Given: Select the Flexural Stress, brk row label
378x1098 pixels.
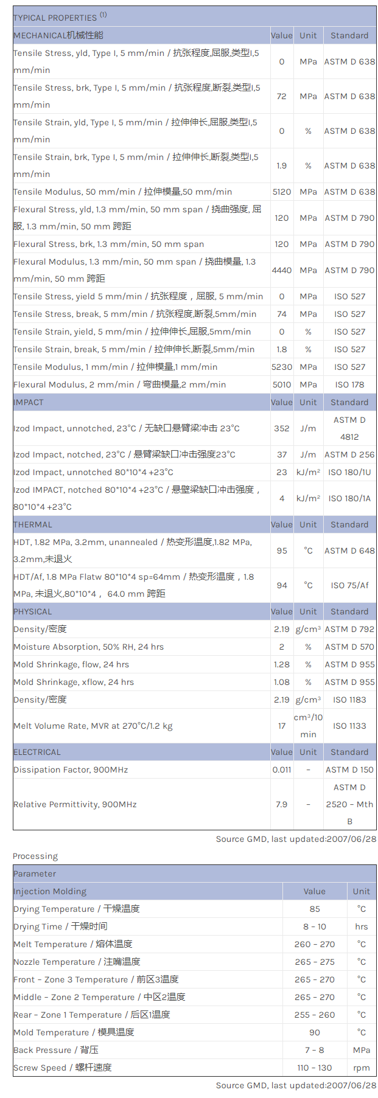Looking at the screenshot, I should 108,244.
